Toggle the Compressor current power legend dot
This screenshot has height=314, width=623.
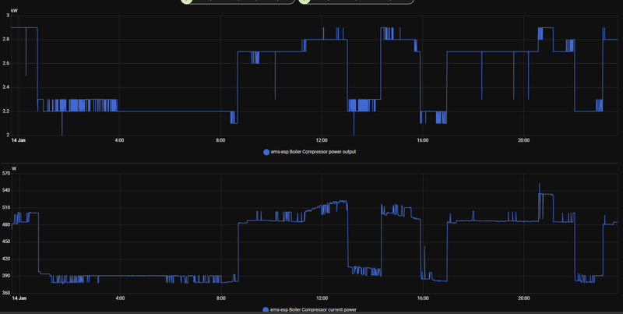[266, 310]
